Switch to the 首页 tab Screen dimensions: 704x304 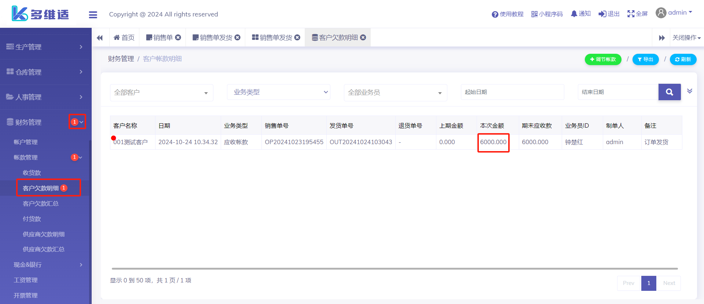(x=124, y=37)
